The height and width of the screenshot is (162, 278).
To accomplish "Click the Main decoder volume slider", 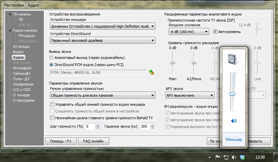I will tap(172, 63).
